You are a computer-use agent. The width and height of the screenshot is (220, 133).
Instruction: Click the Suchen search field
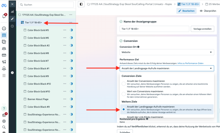(x=46, y=5)
